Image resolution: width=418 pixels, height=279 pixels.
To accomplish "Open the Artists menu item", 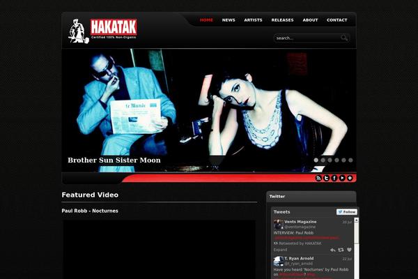I will (x=253, y=20).
